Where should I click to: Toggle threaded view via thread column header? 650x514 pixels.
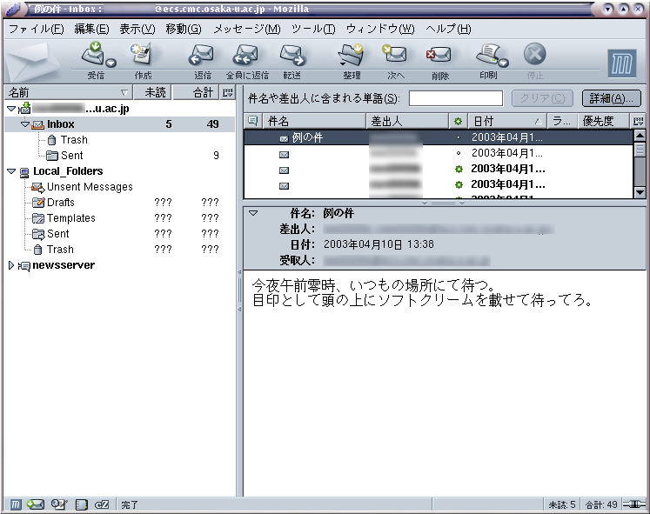(x=252, y=121)
